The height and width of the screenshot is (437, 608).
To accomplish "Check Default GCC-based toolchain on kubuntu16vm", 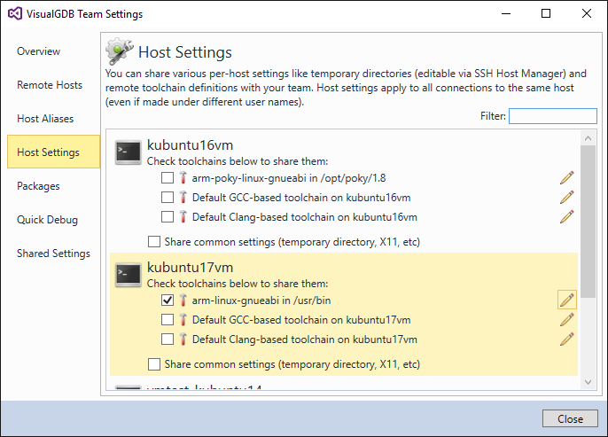I will 168,198.
